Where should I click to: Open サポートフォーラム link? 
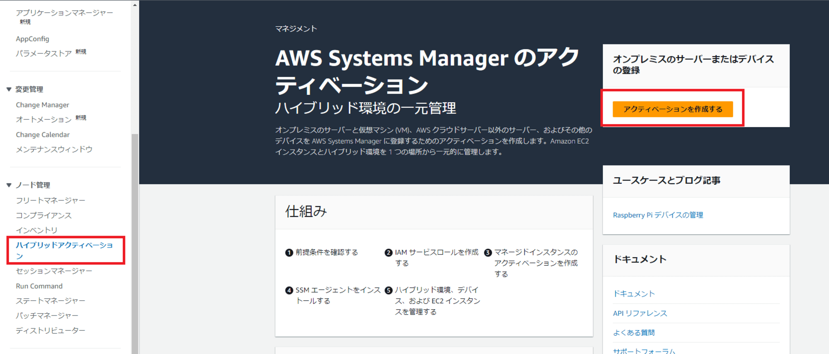[644, 351]
